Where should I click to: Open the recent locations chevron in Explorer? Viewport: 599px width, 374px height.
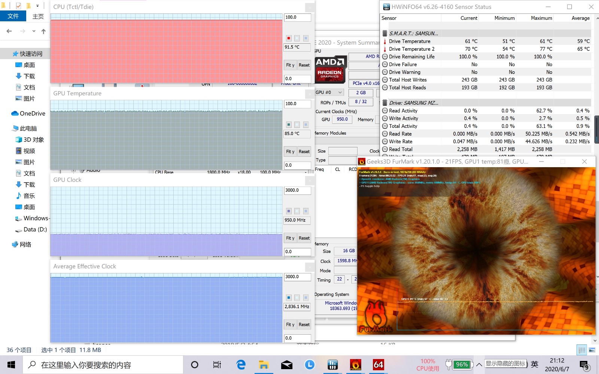(34, 31)
